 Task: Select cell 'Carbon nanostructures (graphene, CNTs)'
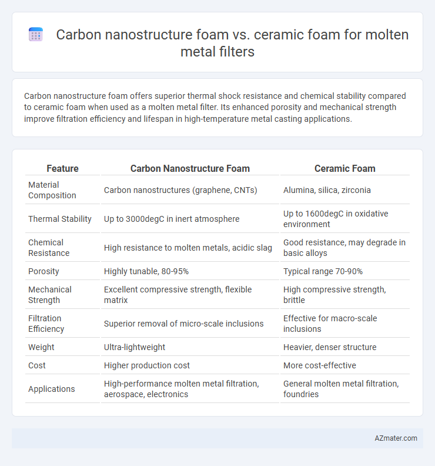[180, 190]
